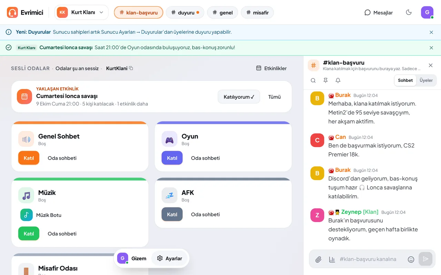The height and width of the screenshot is (275, 441).
Task: Expand the Kurt Klanı server dropdown
Action: [x=81, y=12]
